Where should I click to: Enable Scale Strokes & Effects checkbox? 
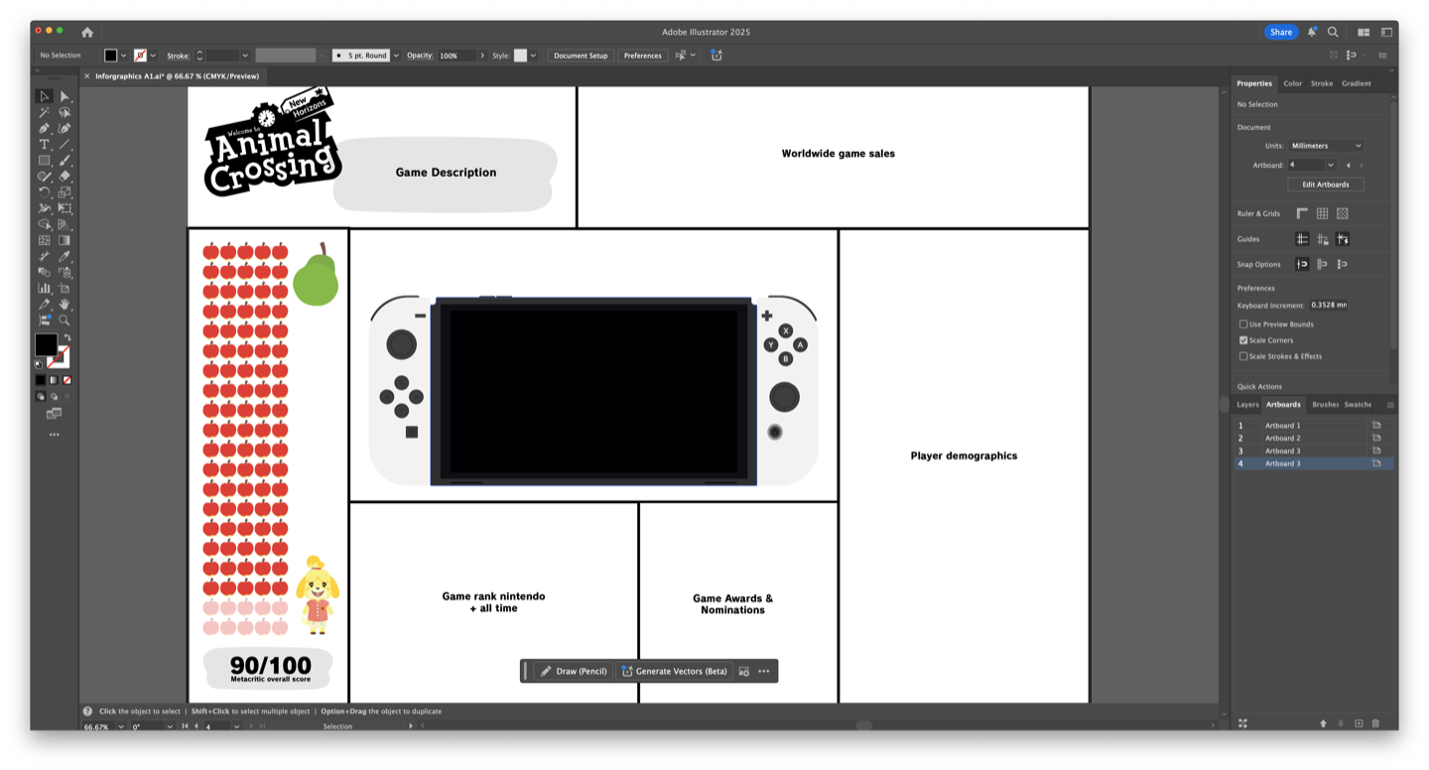pos(1243,356)
